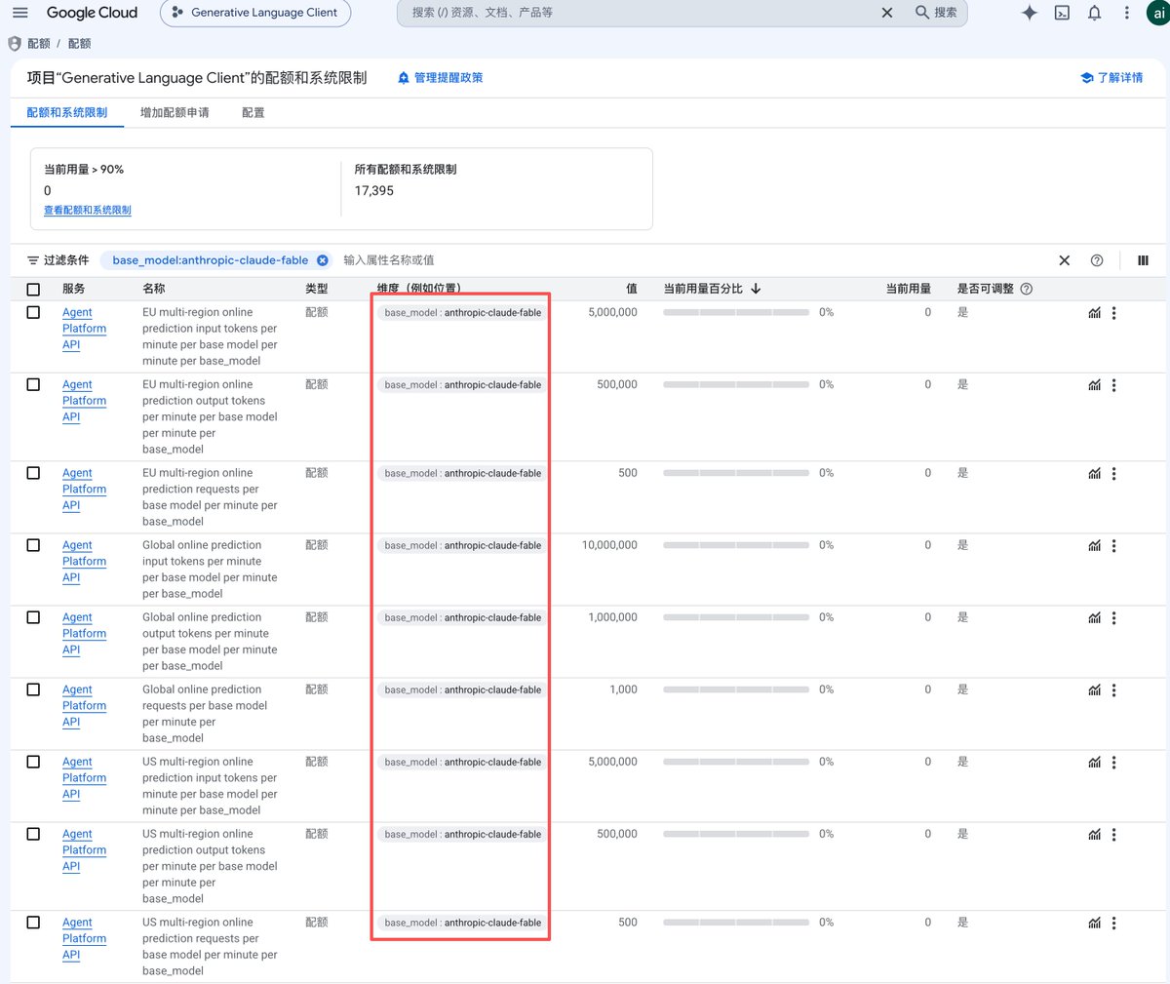
Task: Check the Global input tokens row
Action: point(33,545)
